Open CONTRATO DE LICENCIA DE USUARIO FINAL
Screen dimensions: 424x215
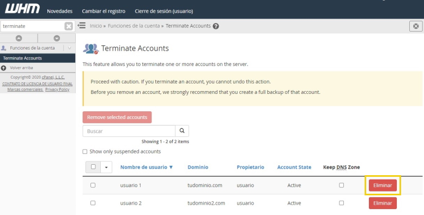pyautogui.click(x=37, y=83)
